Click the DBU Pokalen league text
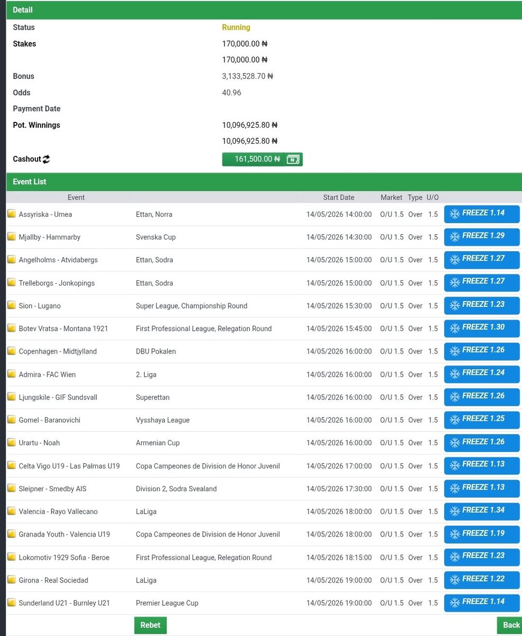 click(156, 351)
